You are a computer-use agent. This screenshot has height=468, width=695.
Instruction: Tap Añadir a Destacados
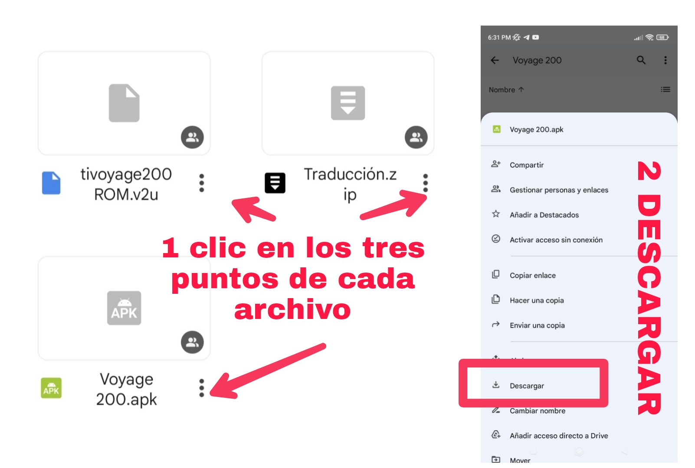tap(579, 214)
